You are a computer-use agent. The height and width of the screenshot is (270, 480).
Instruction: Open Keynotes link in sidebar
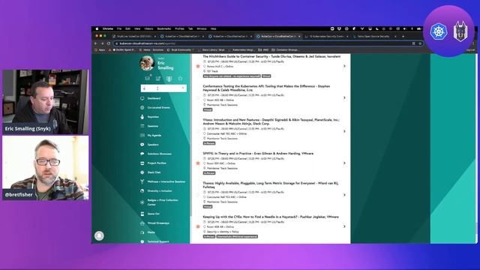tap(153, 117)
